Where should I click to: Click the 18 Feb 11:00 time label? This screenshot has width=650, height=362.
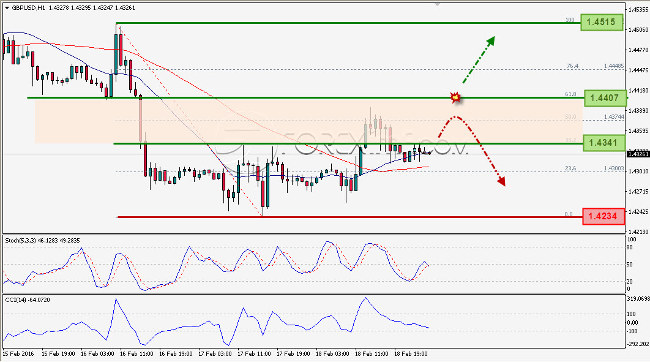click(x=372, y=354)
